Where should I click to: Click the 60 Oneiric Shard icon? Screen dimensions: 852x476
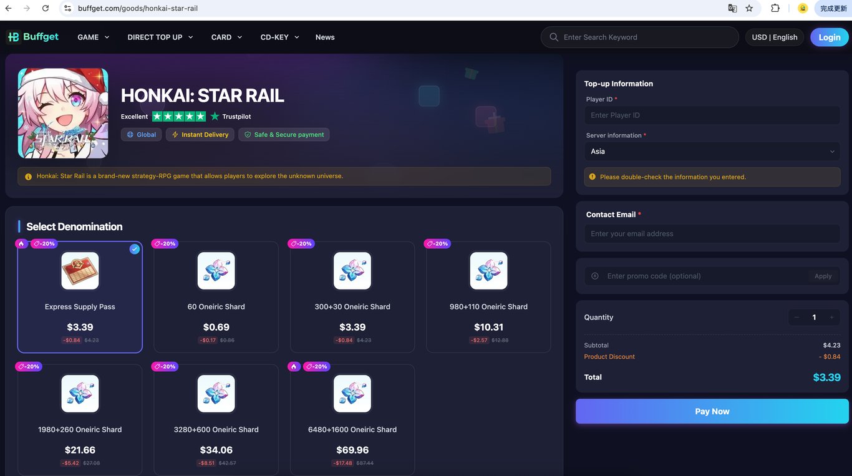[x=216, y=271]
